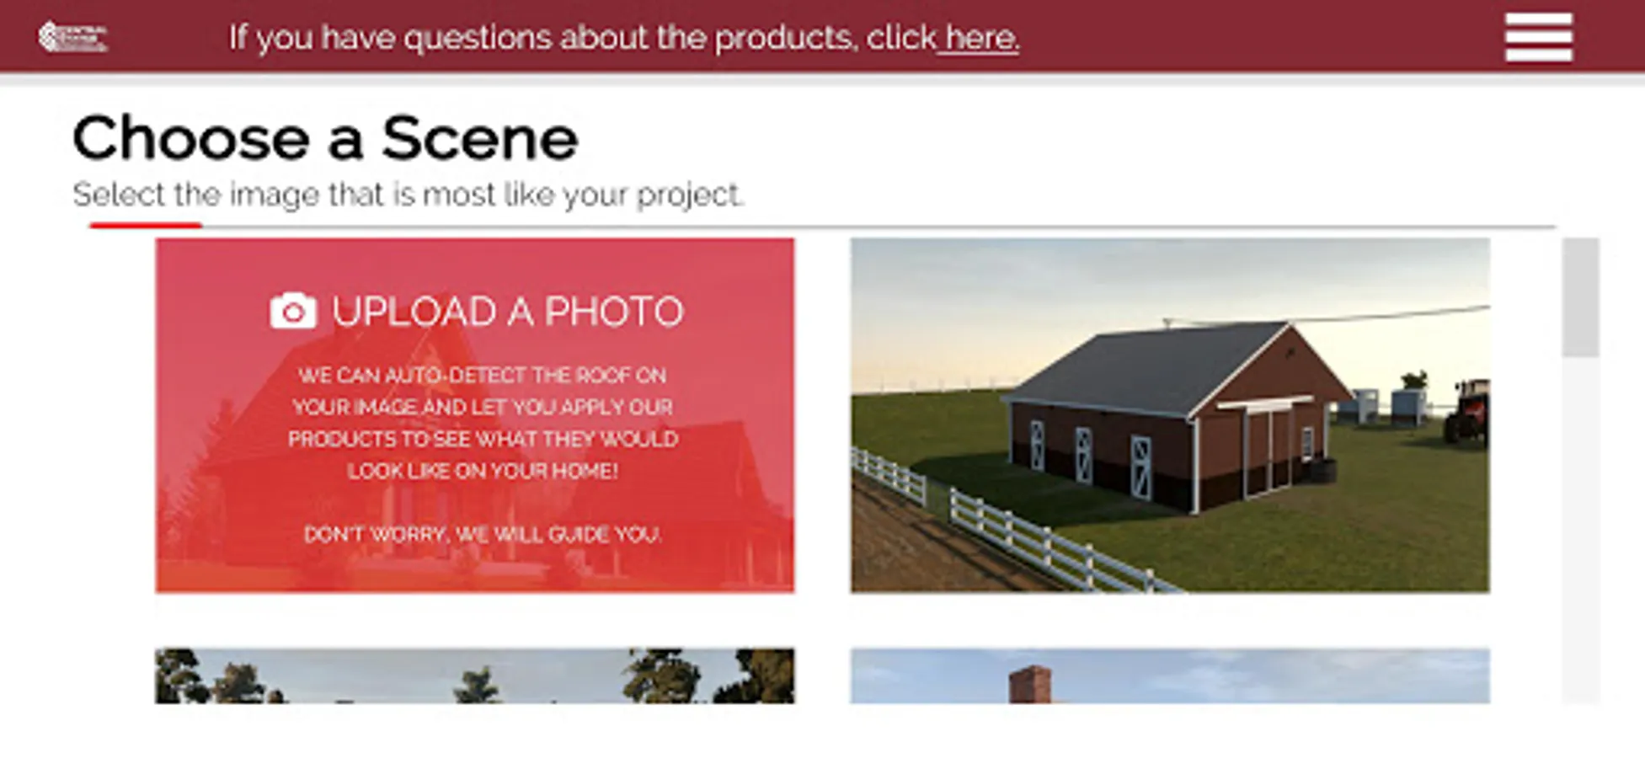Pick the brick chimney scene thumbnail

point(1170,675)
